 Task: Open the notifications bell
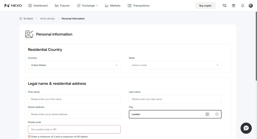tap(242, 5)
